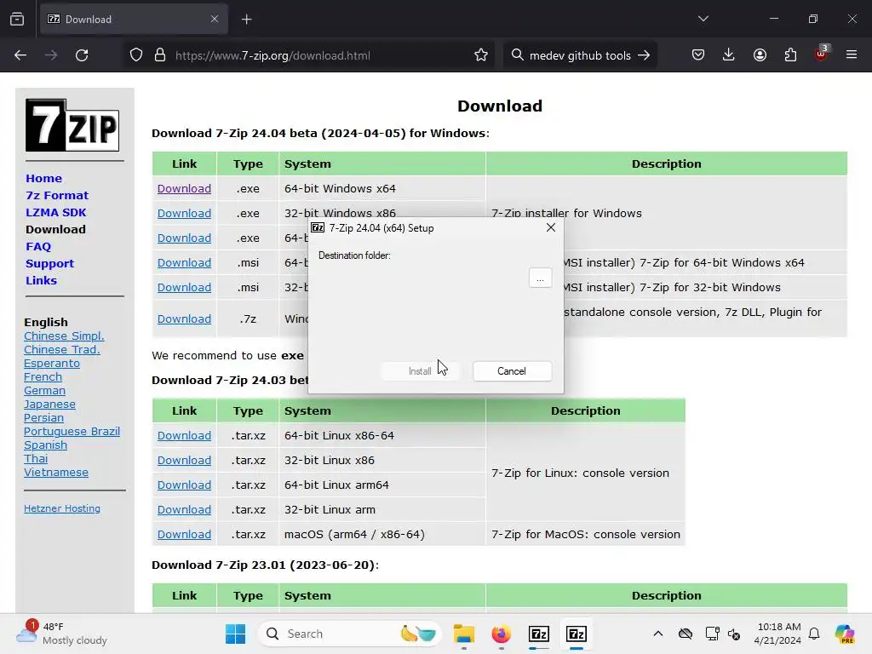The width and height of the screenshot is (872, 654).
Task: Click the first 7-Zip taskbar icon
Action: pos(539,634)
